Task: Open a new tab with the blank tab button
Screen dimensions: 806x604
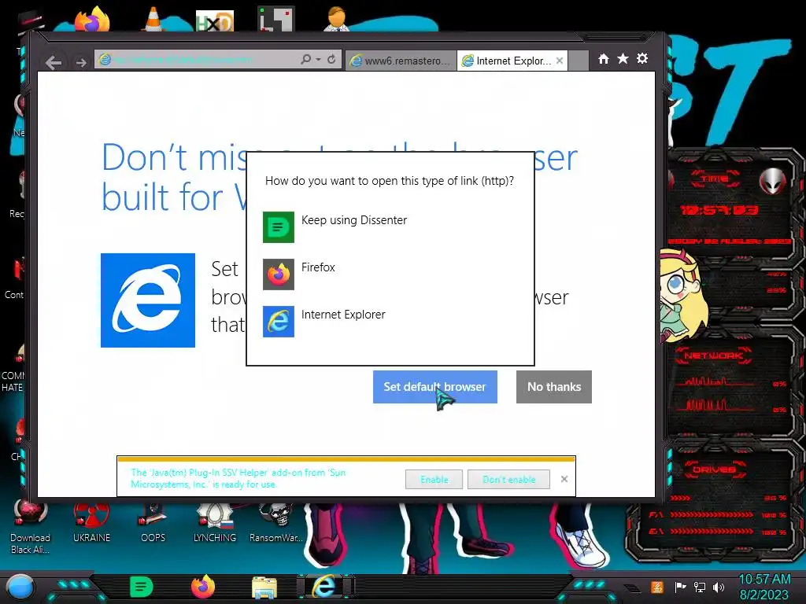Action: coord(579,61)
